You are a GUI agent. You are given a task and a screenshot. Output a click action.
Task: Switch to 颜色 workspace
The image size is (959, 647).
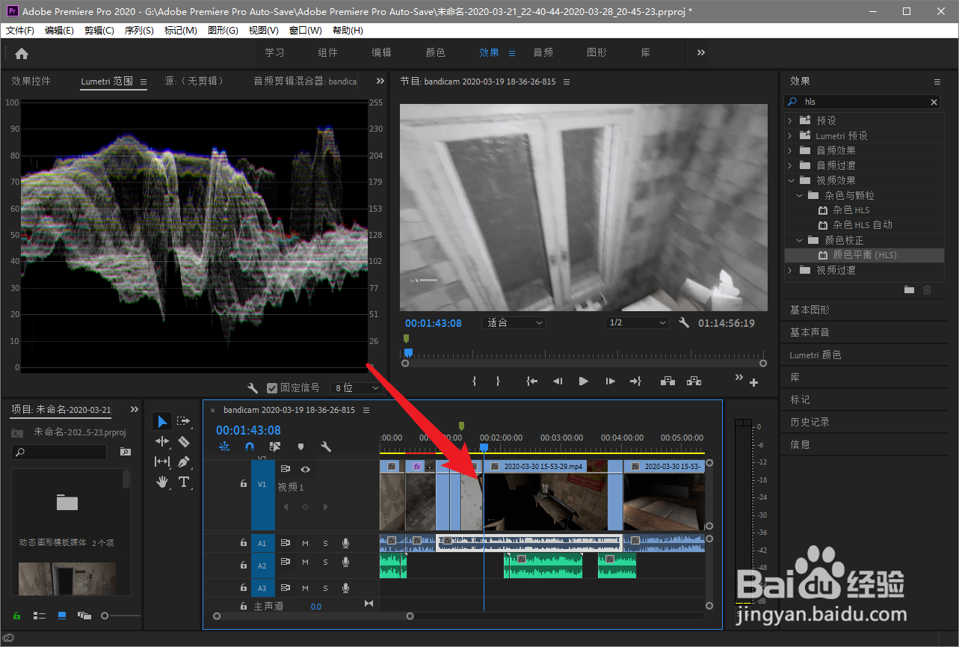436,53
